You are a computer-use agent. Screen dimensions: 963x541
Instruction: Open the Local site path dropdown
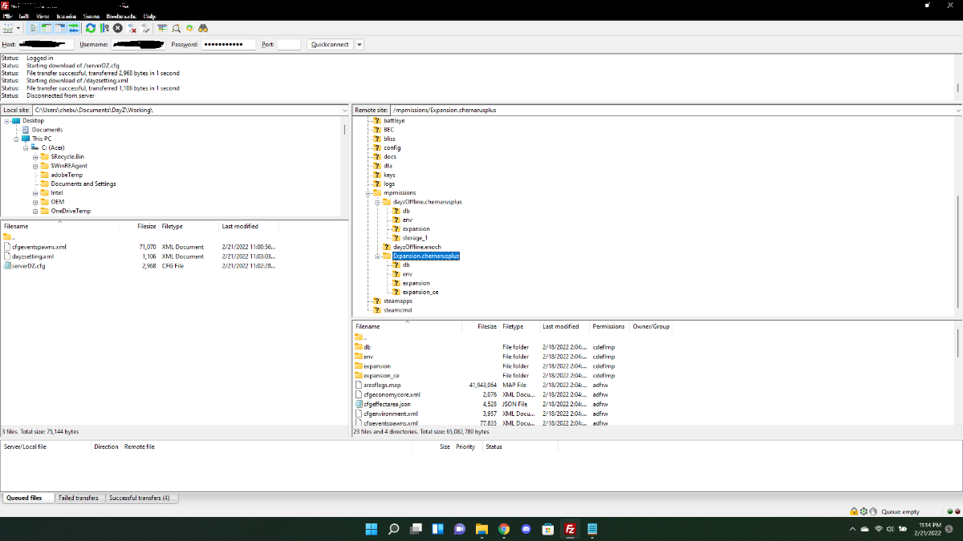coord(346,110)
